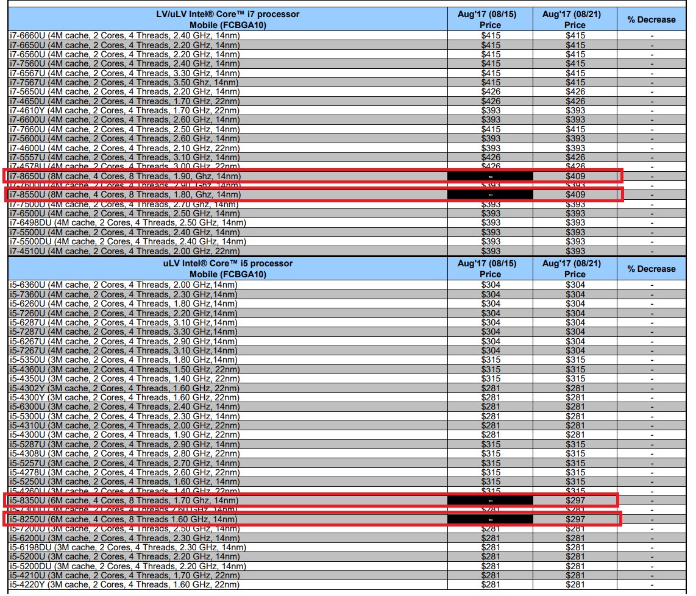Image resolution: width=696 pixels, height=596 pixels.
Task: Click the i7-5650U processor name
Action: coord(125,92)
